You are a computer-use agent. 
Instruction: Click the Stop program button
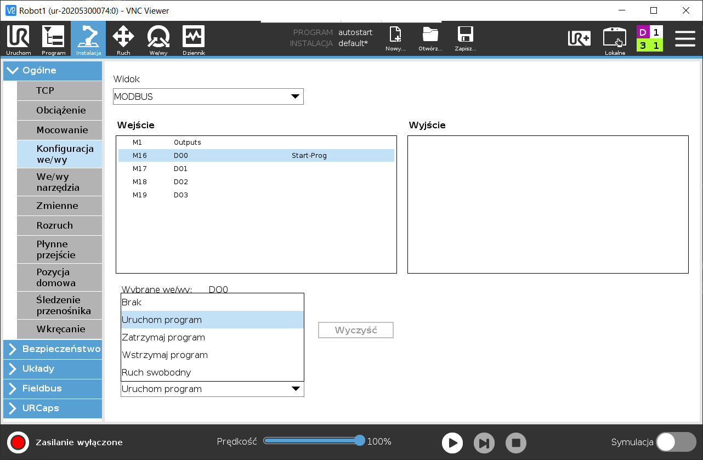coord(516,443)
